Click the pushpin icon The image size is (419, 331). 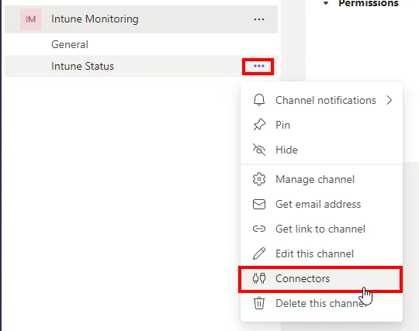point(259,125)
